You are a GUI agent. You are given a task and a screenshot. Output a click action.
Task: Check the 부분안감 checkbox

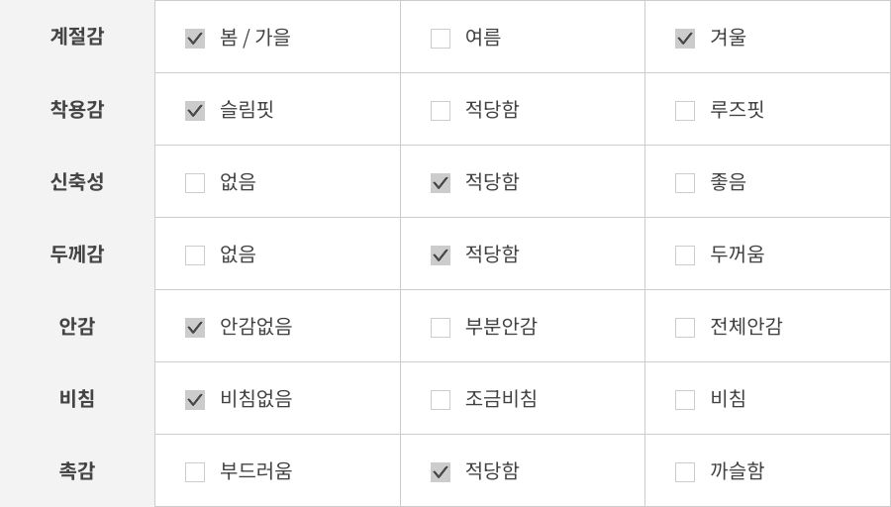tap(441, 328)
